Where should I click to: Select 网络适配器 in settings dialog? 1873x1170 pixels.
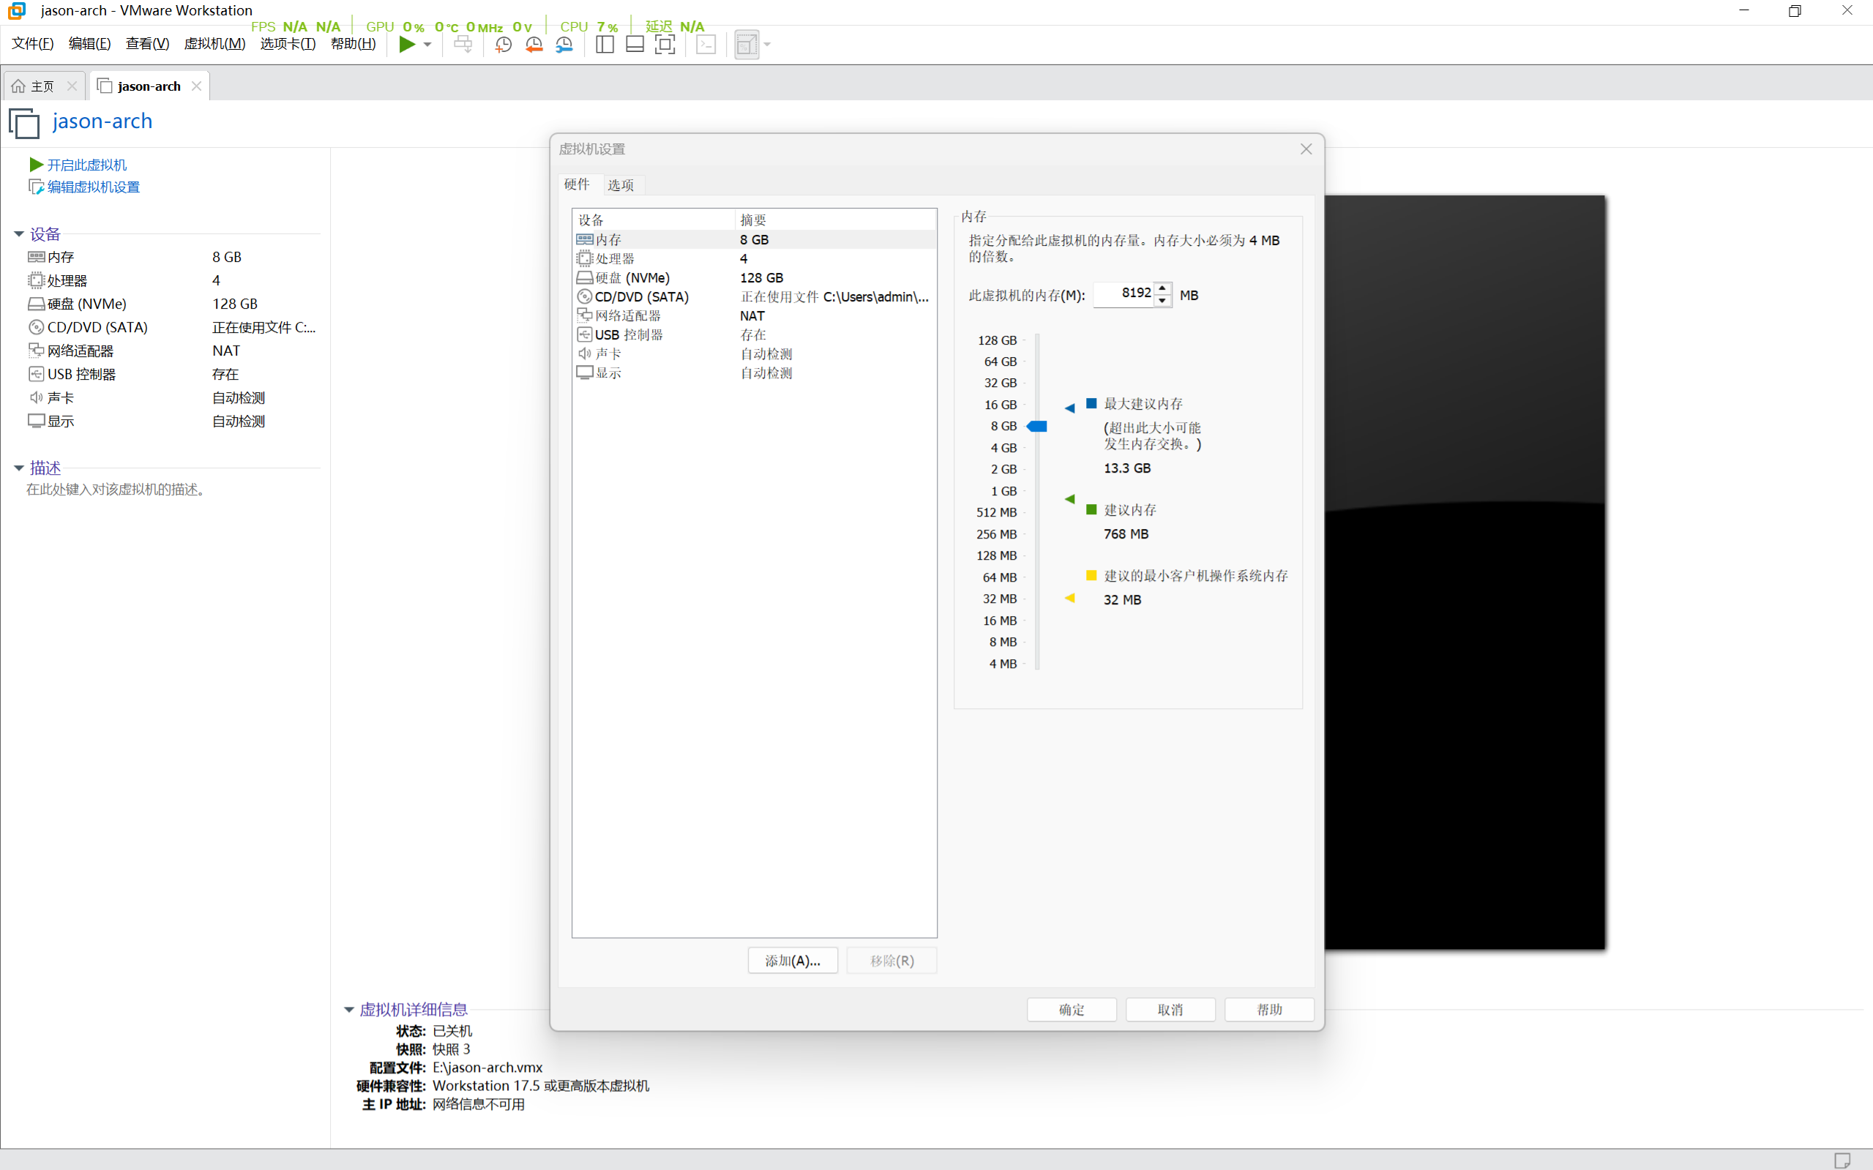[755, 315]
